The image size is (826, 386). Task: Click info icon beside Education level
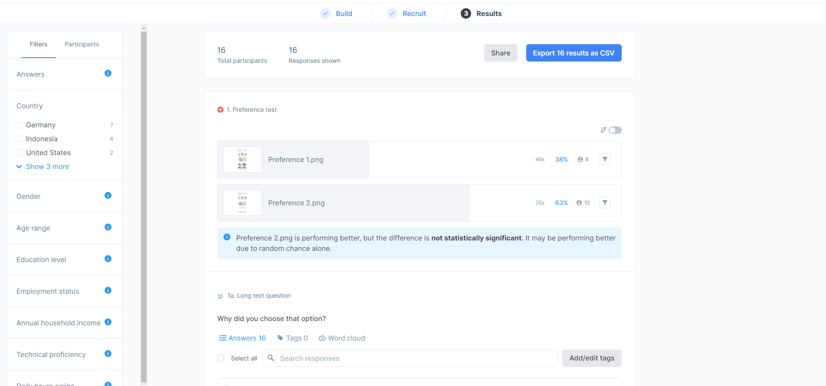pyautogui.click(x=108, y=259)
